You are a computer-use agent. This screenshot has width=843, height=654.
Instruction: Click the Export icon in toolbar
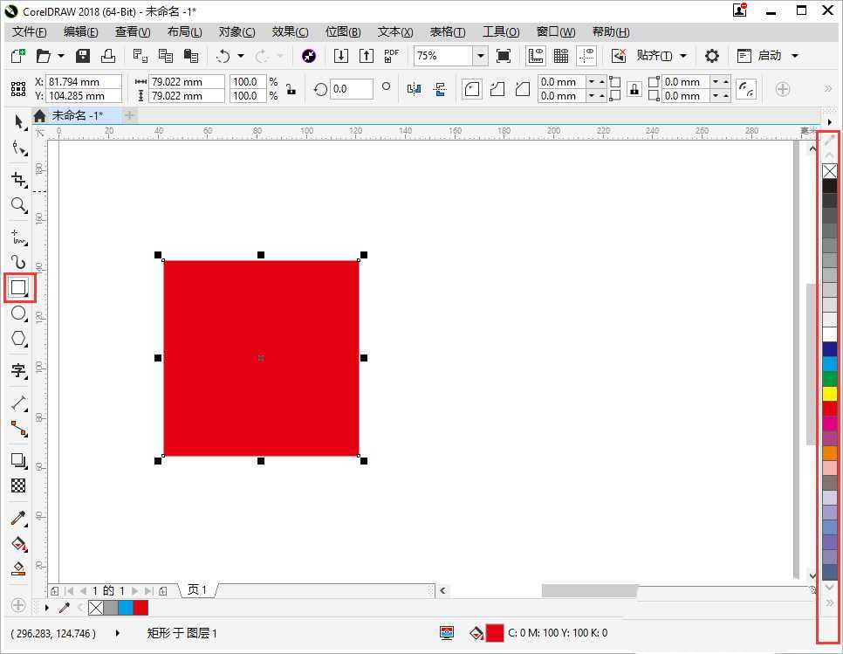[x=367, y=56]
